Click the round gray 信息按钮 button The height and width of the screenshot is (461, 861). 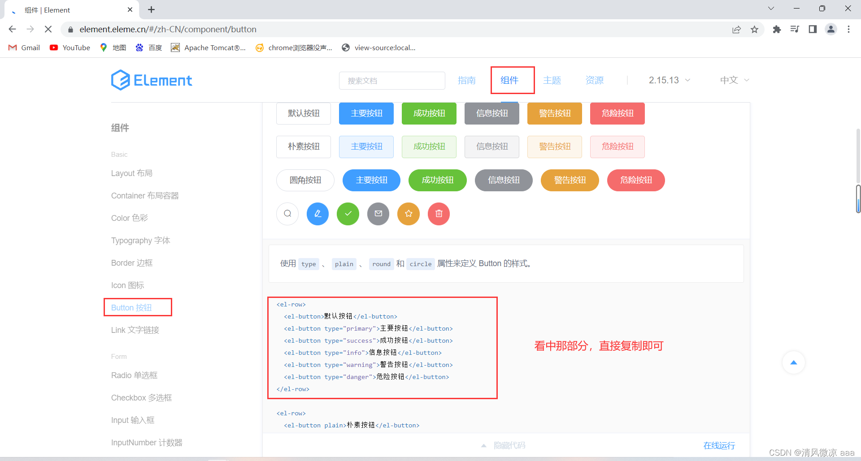tap(504, 180)
